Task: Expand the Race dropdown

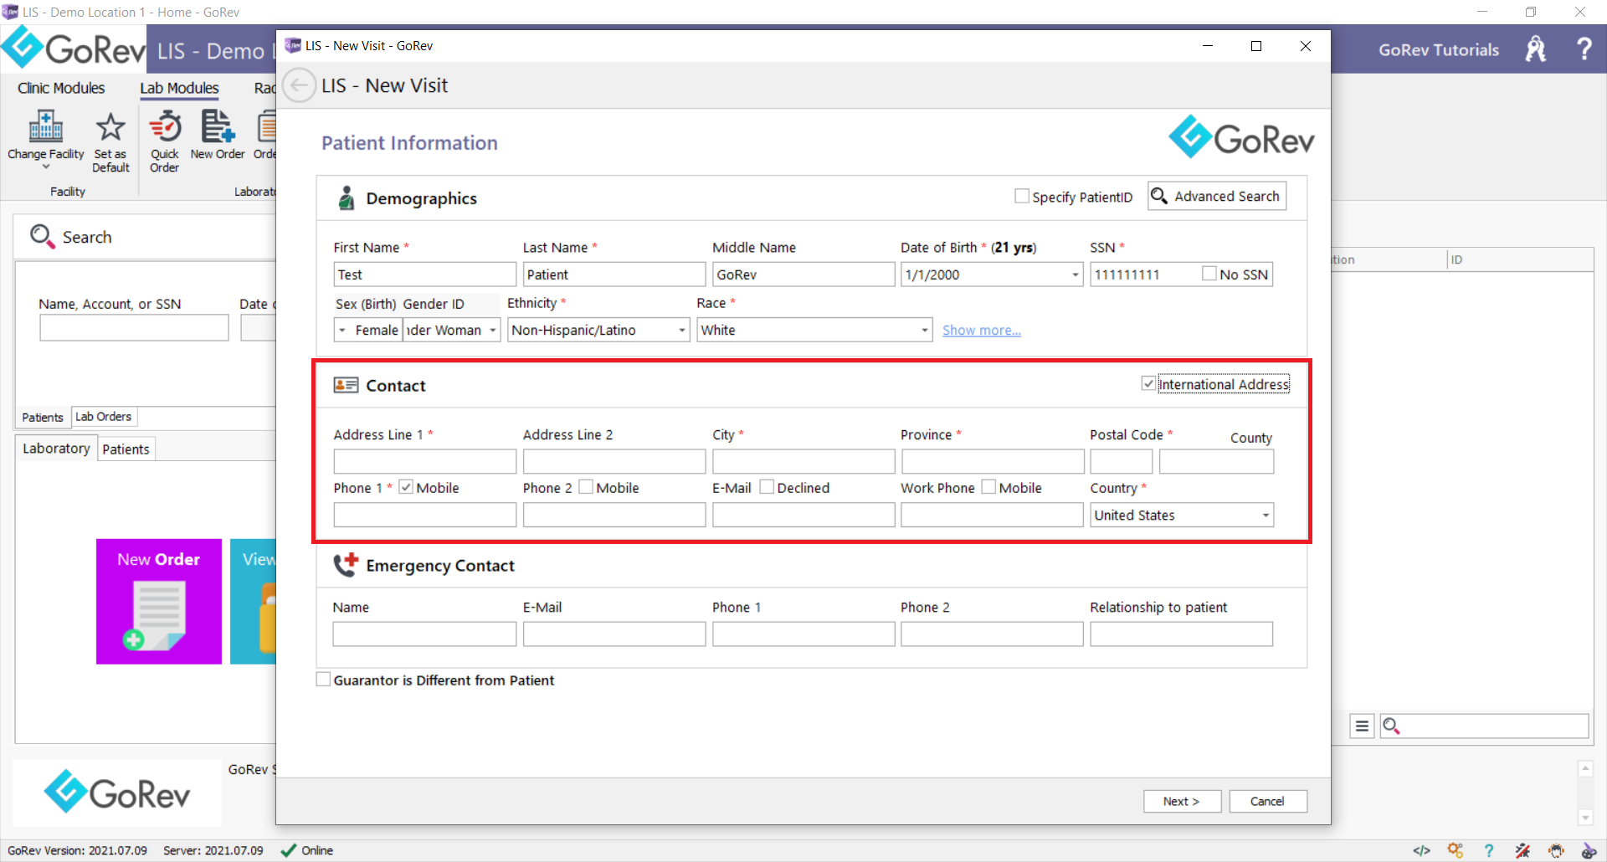Action: (925, 330)
